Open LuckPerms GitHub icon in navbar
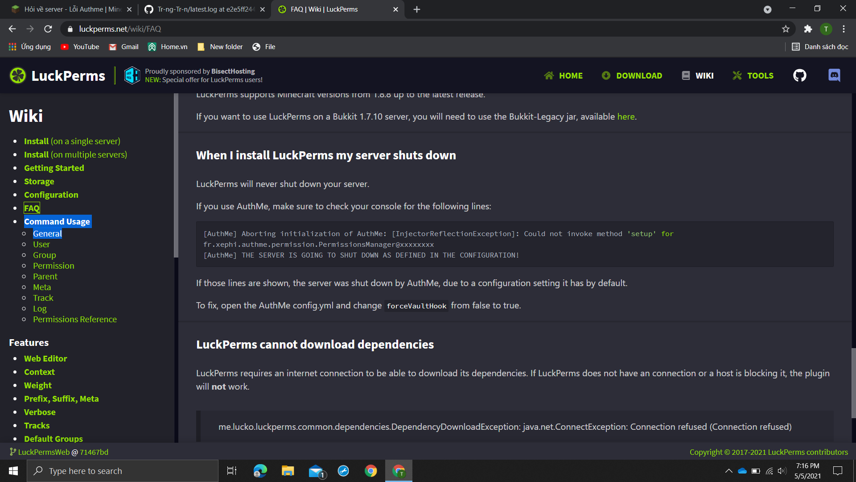The image size is (856, 482). click(799, 75)
